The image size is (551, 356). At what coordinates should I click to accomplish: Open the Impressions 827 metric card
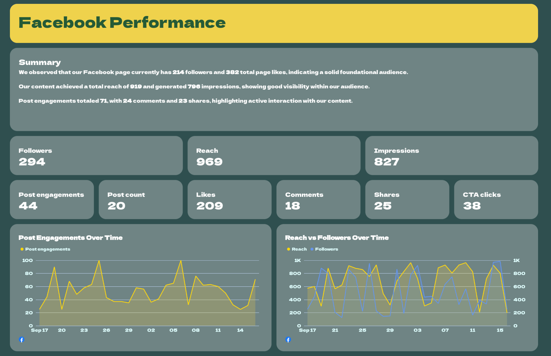451,155
